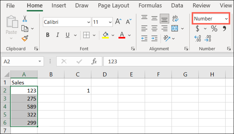Toggle Underline formatting

point(68,35)
